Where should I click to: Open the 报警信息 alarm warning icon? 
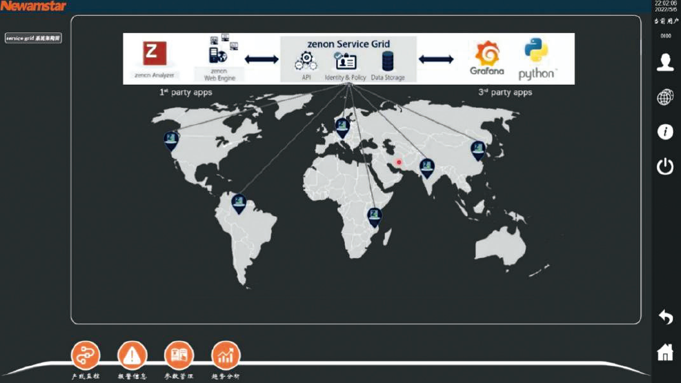pos(132,355)
